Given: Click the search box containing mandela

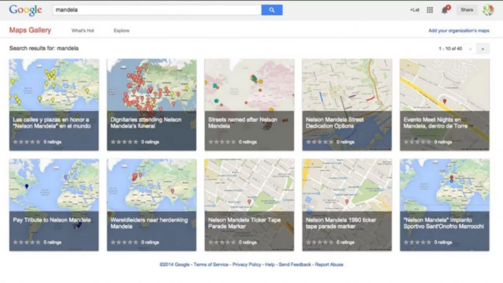Looking at the screenshot, I should [157, 10].
